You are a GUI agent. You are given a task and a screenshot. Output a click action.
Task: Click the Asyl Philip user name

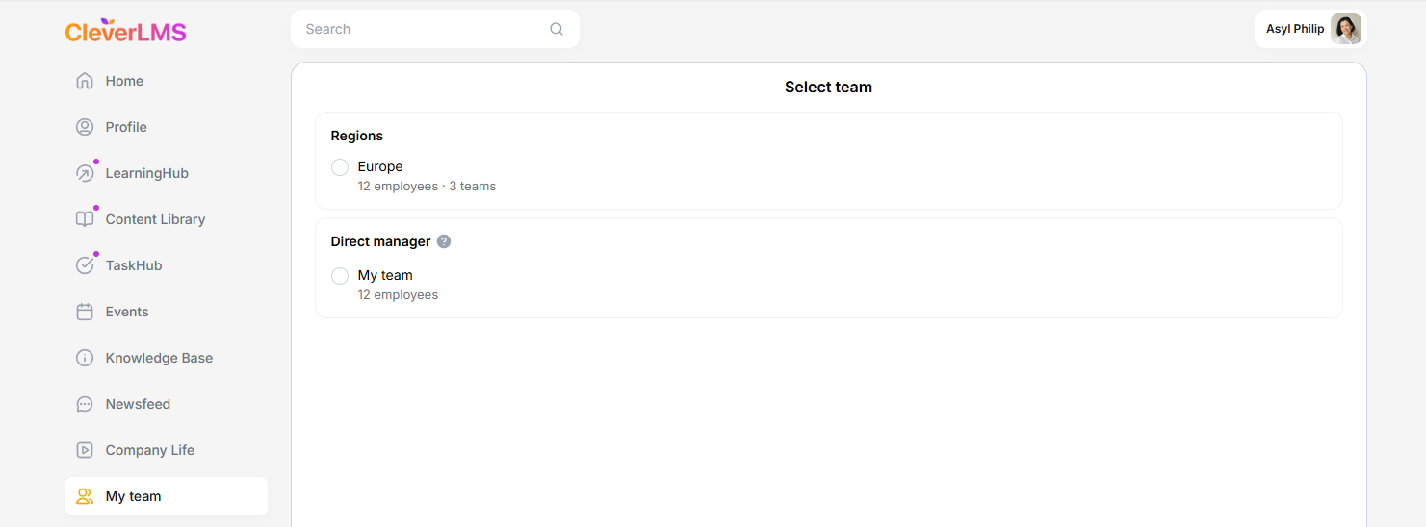pyautogui.click(x=1295, y=29)
